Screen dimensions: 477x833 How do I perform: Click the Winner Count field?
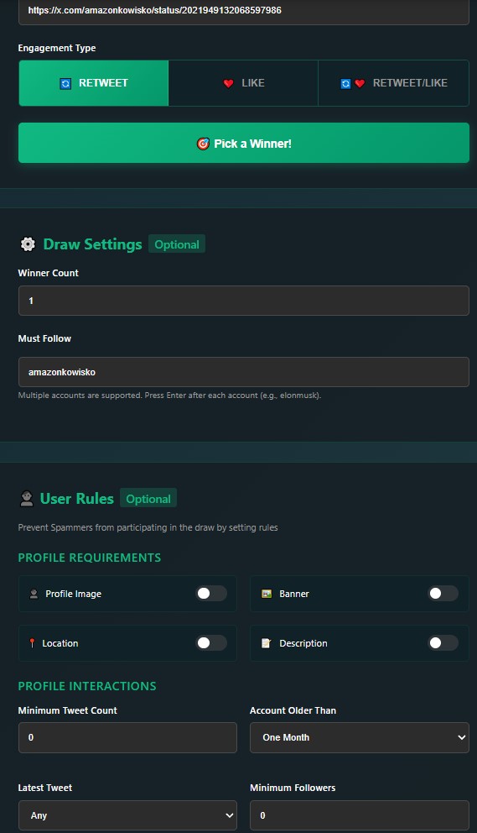(244, 301)
